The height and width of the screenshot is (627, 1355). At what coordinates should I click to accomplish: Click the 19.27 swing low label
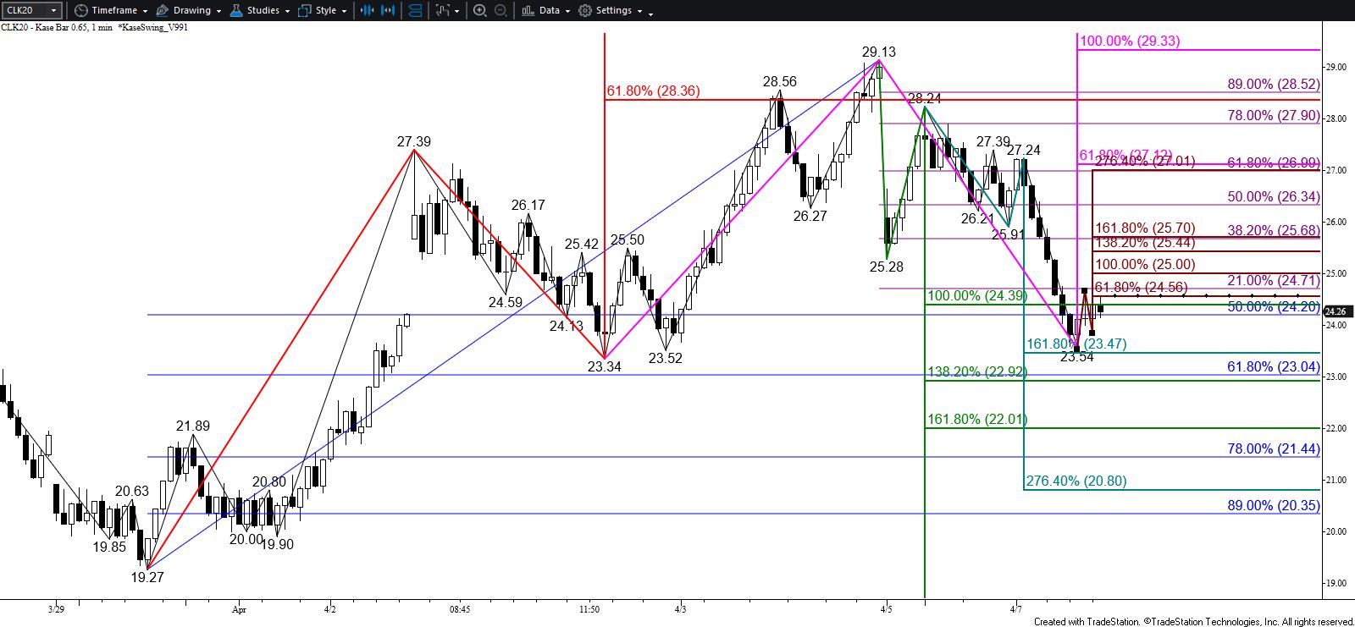click(147, 578)
